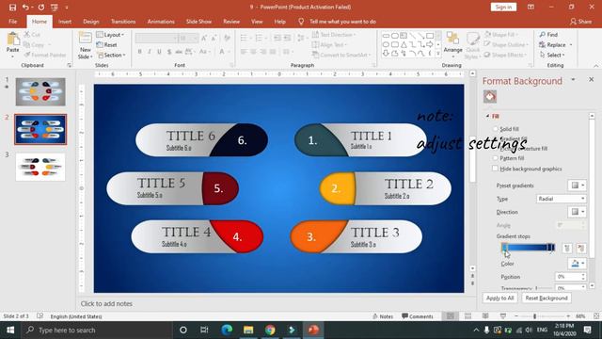The width and height of the screenshot is (602, 339).
Task: Adjust the zoom slider in status bar
Action: click(534, 316)
